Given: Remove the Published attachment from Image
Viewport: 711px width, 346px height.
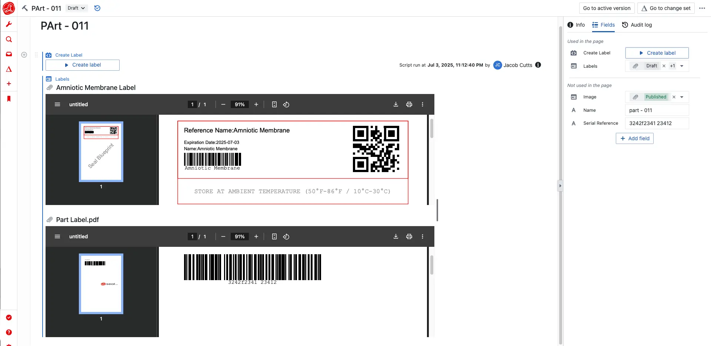Looking at the screenshot, I should pos(674,97).
